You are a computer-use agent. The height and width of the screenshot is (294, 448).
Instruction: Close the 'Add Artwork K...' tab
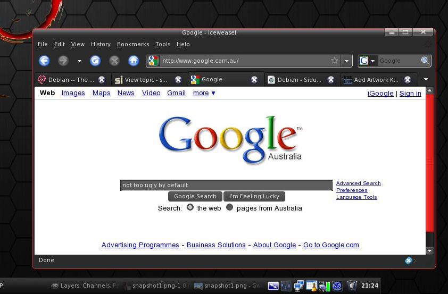pos(408,80)
